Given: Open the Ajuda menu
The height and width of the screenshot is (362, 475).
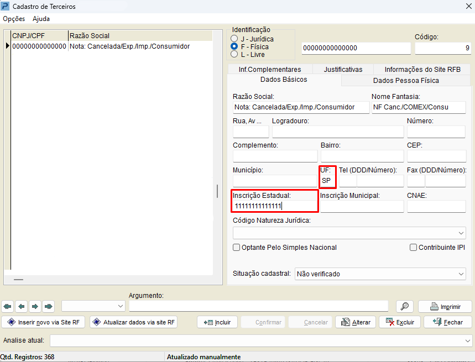Looking at the screenshot, I should pos(41,19).
